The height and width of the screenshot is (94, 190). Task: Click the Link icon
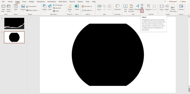[104, 6]
